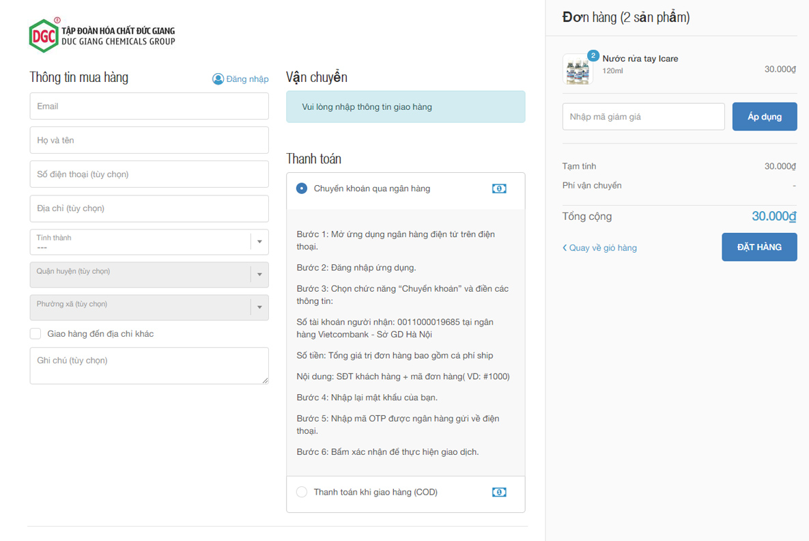Click the user avatar icon beside Đăng nhập
Image resolution: width=809 pixels, height=541 pixels.
pos(218,79)
